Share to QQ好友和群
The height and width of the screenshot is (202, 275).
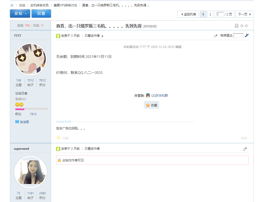click(x=159, y=96)
